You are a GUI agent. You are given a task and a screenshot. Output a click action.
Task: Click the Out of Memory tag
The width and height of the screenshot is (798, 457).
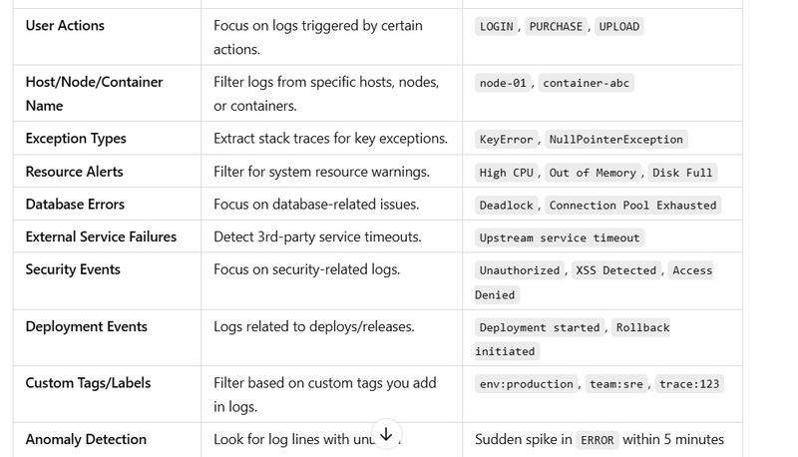593,173
